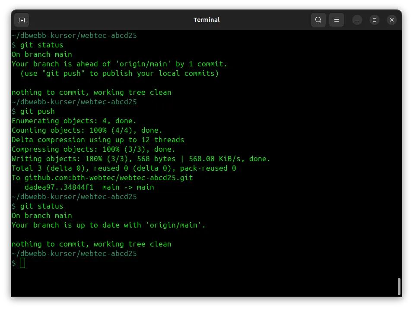The image size is (413, 309).
Task: Open the hamburger main menu
Action: (337, 20)
